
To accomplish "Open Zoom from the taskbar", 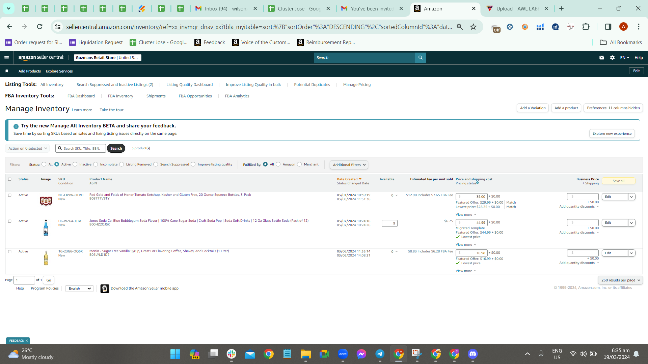I will tap(343, 354).
